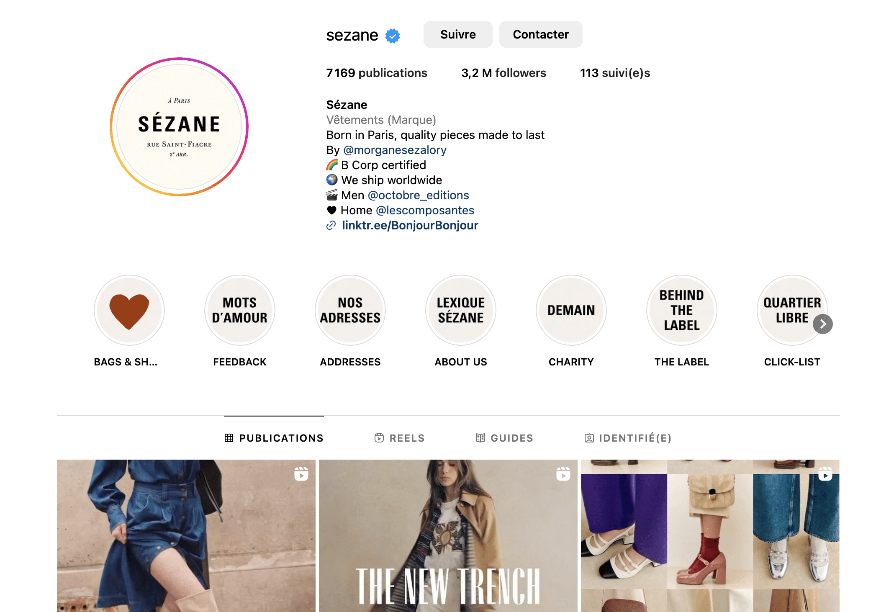
Task: Show more highlights with the right chevron
Action: tap(823, 324)
